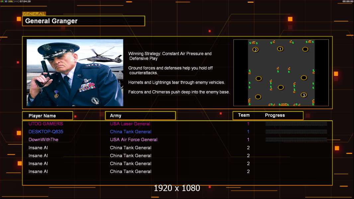The height and width of the screenshot is (199, 354).
Task: Pick start position 3 marker on minimap
Action: click(x=304, y=95)
